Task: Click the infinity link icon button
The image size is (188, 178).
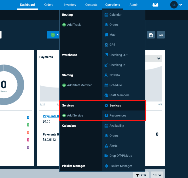Action: click(161, 35)
